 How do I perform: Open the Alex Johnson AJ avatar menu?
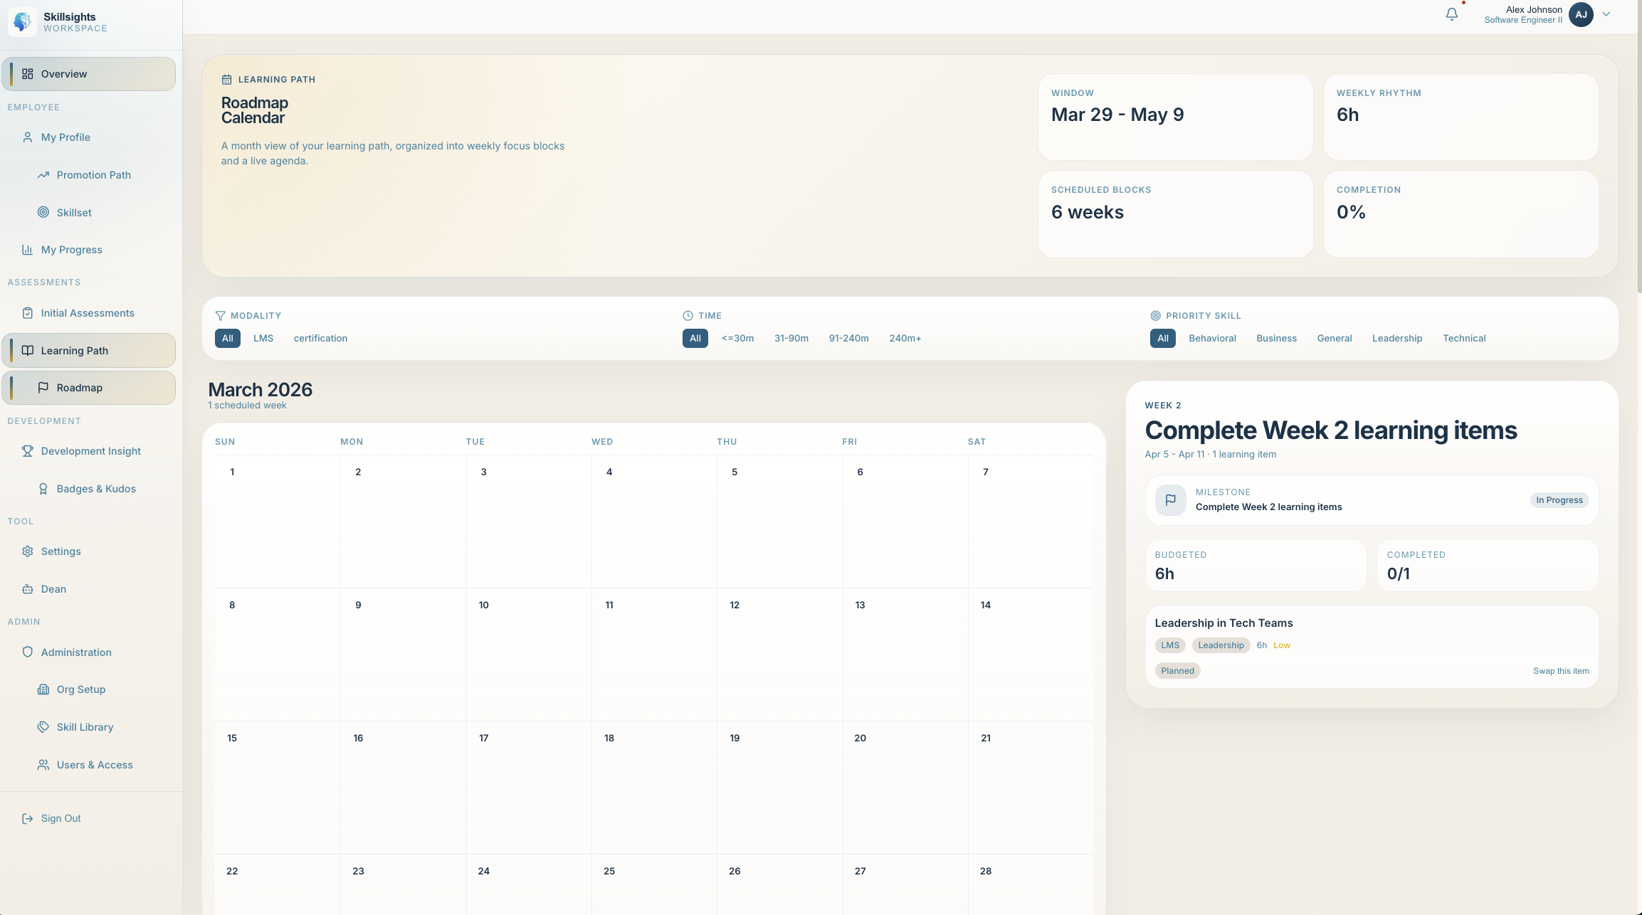pyautogui.click(x=1581, y=14)
